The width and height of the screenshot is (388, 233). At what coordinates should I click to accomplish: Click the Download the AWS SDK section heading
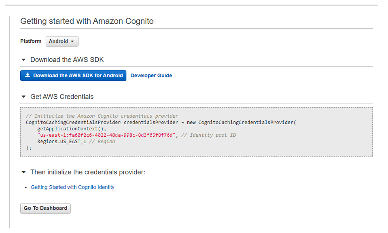(x=67, y=60)
